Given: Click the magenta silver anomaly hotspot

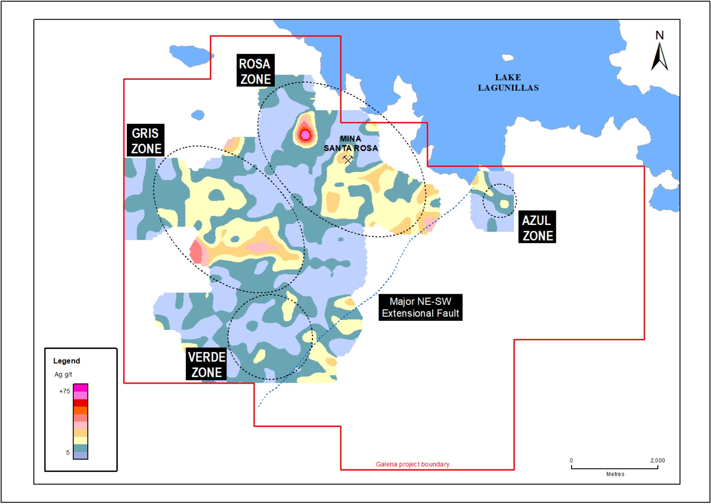Looking at the screenshot, I should coord(305,135).
